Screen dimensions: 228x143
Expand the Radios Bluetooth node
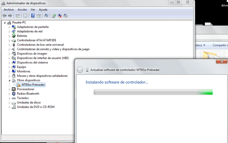[x=9, y=94]
